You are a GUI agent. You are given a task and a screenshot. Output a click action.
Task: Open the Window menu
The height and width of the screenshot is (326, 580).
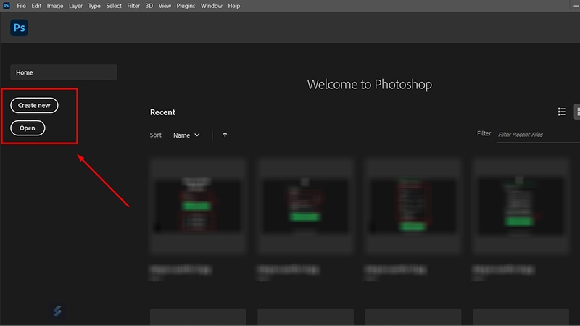211,6
